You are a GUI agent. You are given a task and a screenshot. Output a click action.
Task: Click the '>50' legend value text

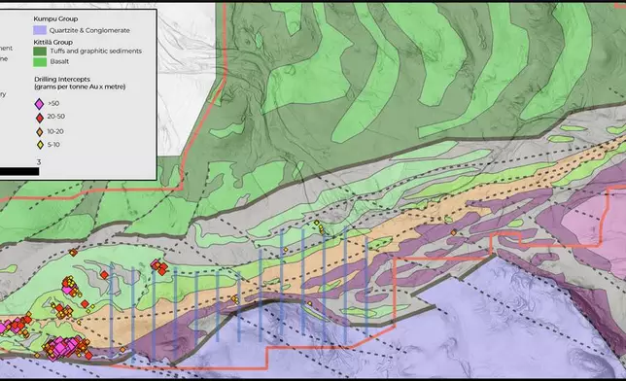point(53,103)
